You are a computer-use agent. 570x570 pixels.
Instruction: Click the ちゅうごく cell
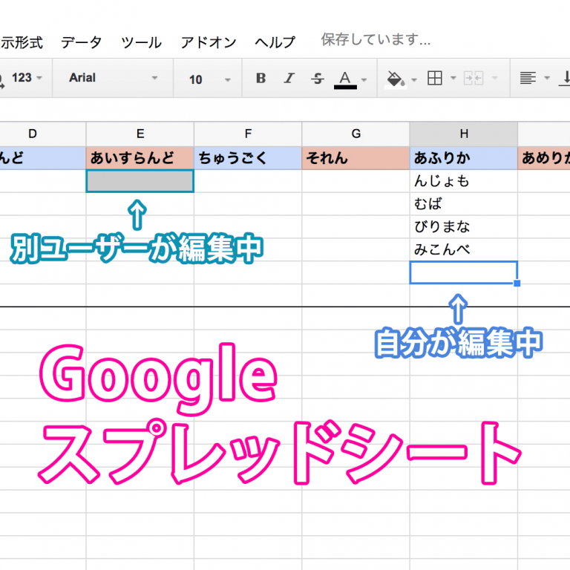[x=248, y=158]
